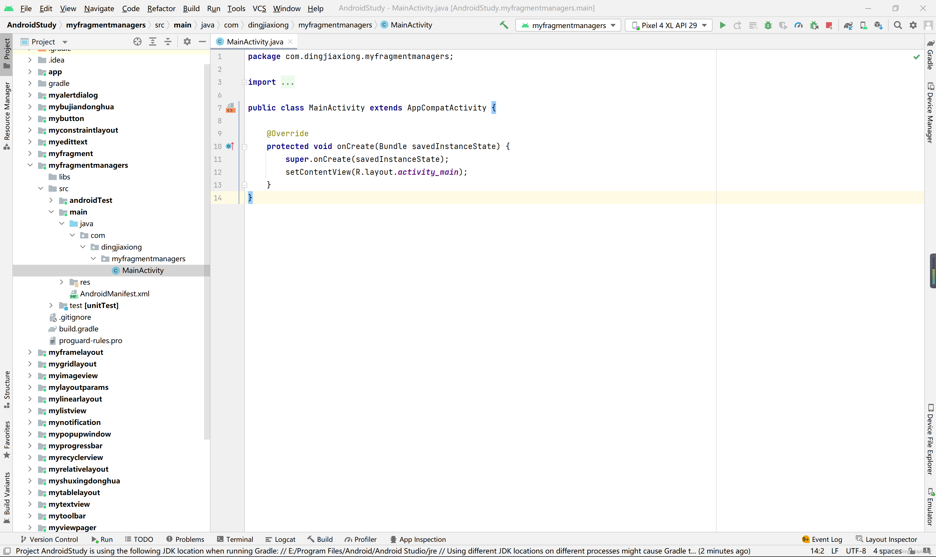936x557 pixels.
Task: Click Run with Coverage icon
Action: click(783, 25)
